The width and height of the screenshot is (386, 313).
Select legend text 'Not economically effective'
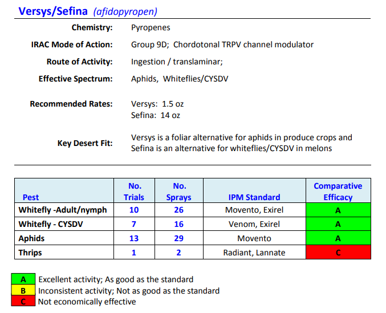tap(87, 302)
